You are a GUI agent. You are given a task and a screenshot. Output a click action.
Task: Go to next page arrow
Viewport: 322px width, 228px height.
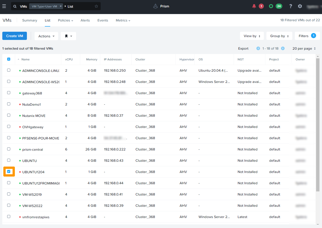coord(283,48)
